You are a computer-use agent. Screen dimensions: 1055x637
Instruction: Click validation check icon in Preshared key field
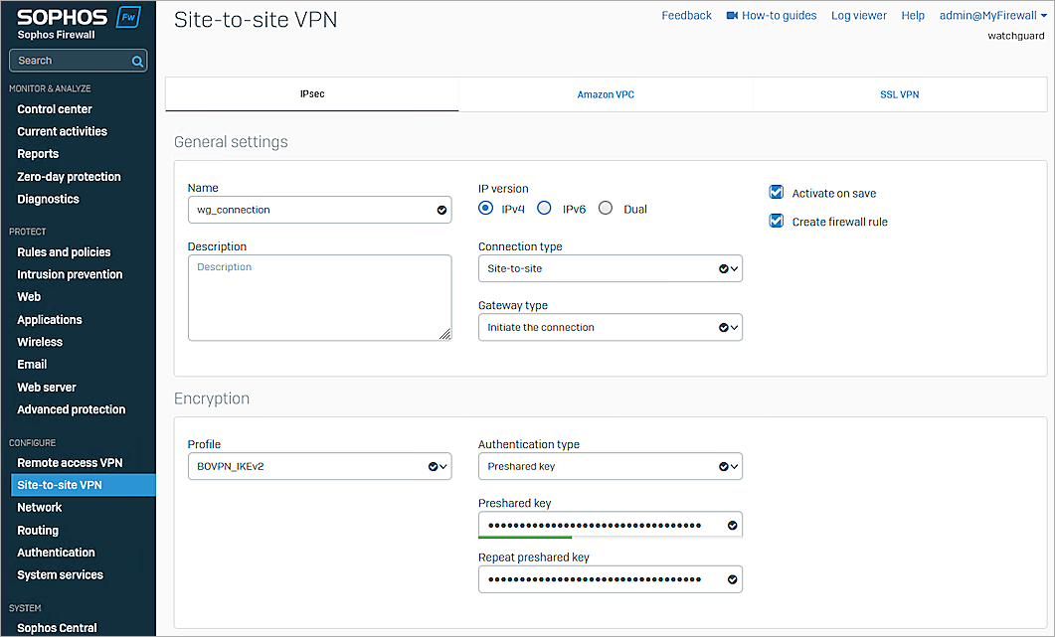tap(733, 525)
